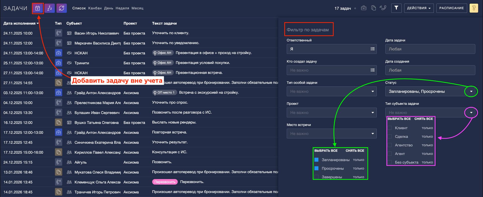Click the РАСПИСАНИЕ button
Screen dimensions: 483x197
pyautogui.click(x=452, y=8)
